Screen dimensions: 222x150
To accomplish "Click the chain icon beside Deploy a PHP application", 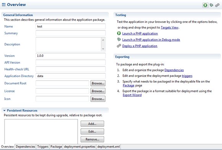I will coord(119,46).
